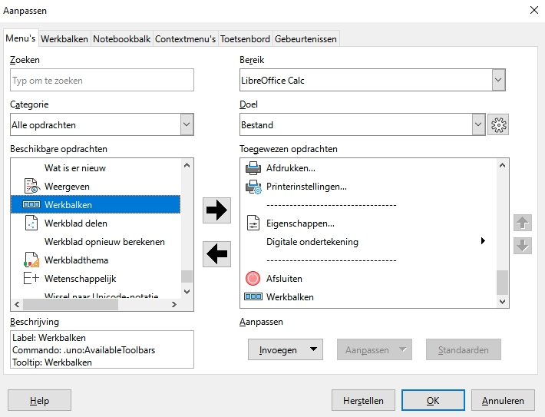Expand the Categorie dropdown
This screenshot has height=417, width=545.
pos(187,124)
